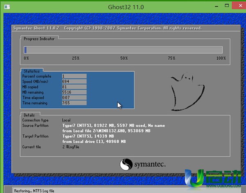This screenshot has width=246, height=193.
Task: Click 'Restoring... NTFS Log file' status text
Action: tap(34, 191)
